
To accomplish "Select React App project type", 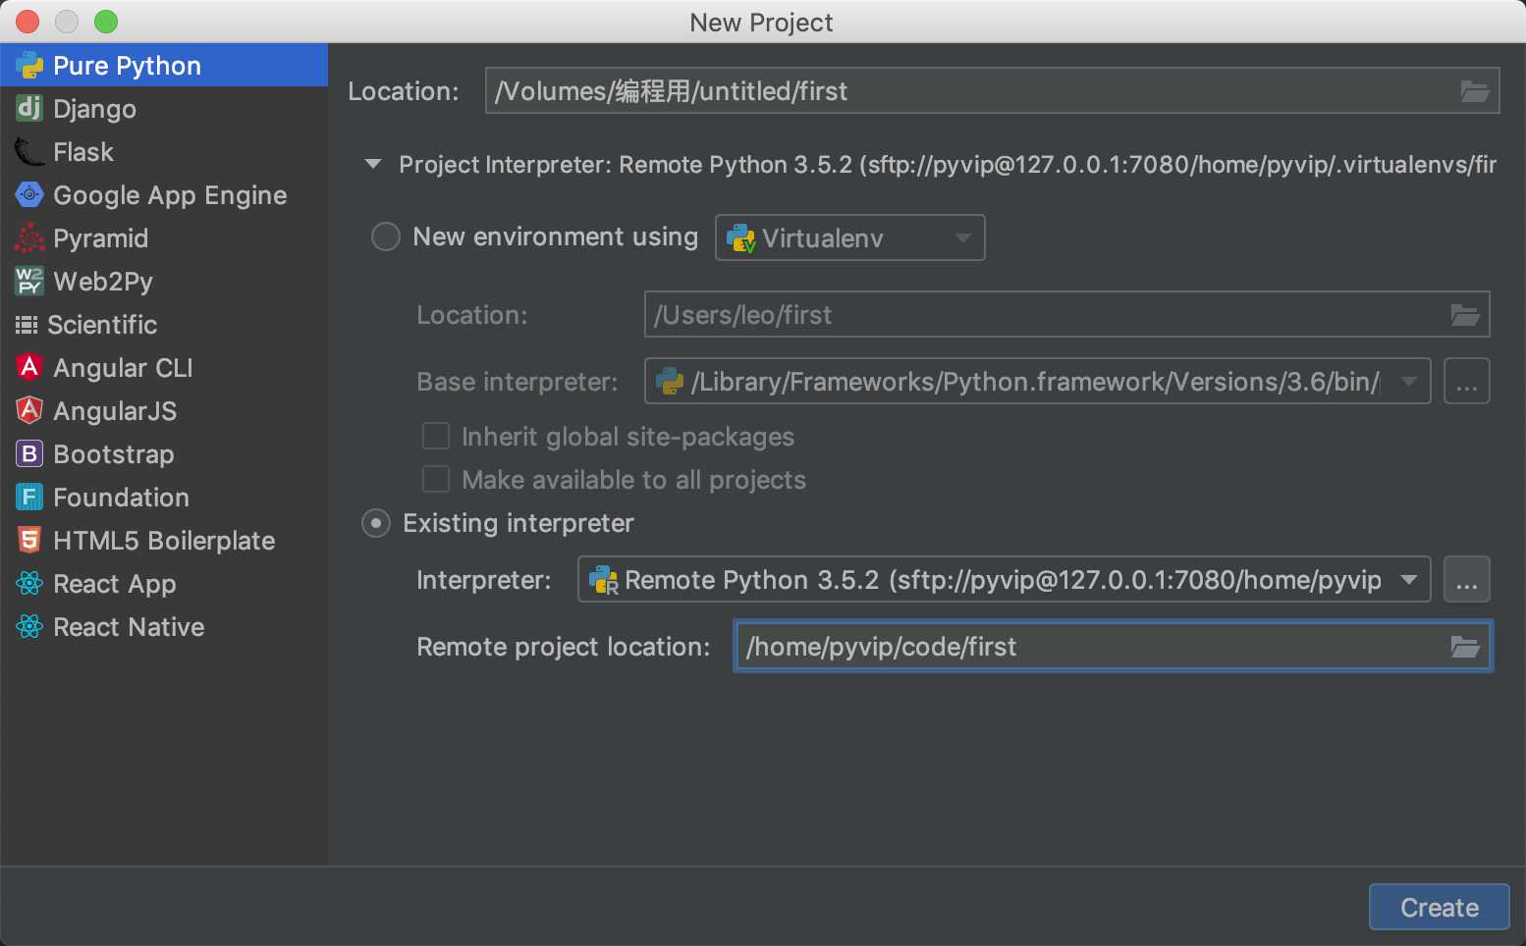I will pos(164,584).
